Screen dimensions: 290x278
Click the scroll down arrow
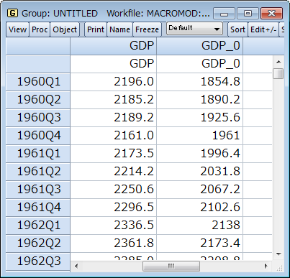click(x=278, y=254)
